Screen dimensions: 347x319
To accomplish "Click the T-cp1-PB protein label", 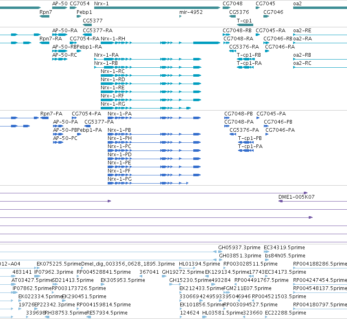I will point(250,138).
